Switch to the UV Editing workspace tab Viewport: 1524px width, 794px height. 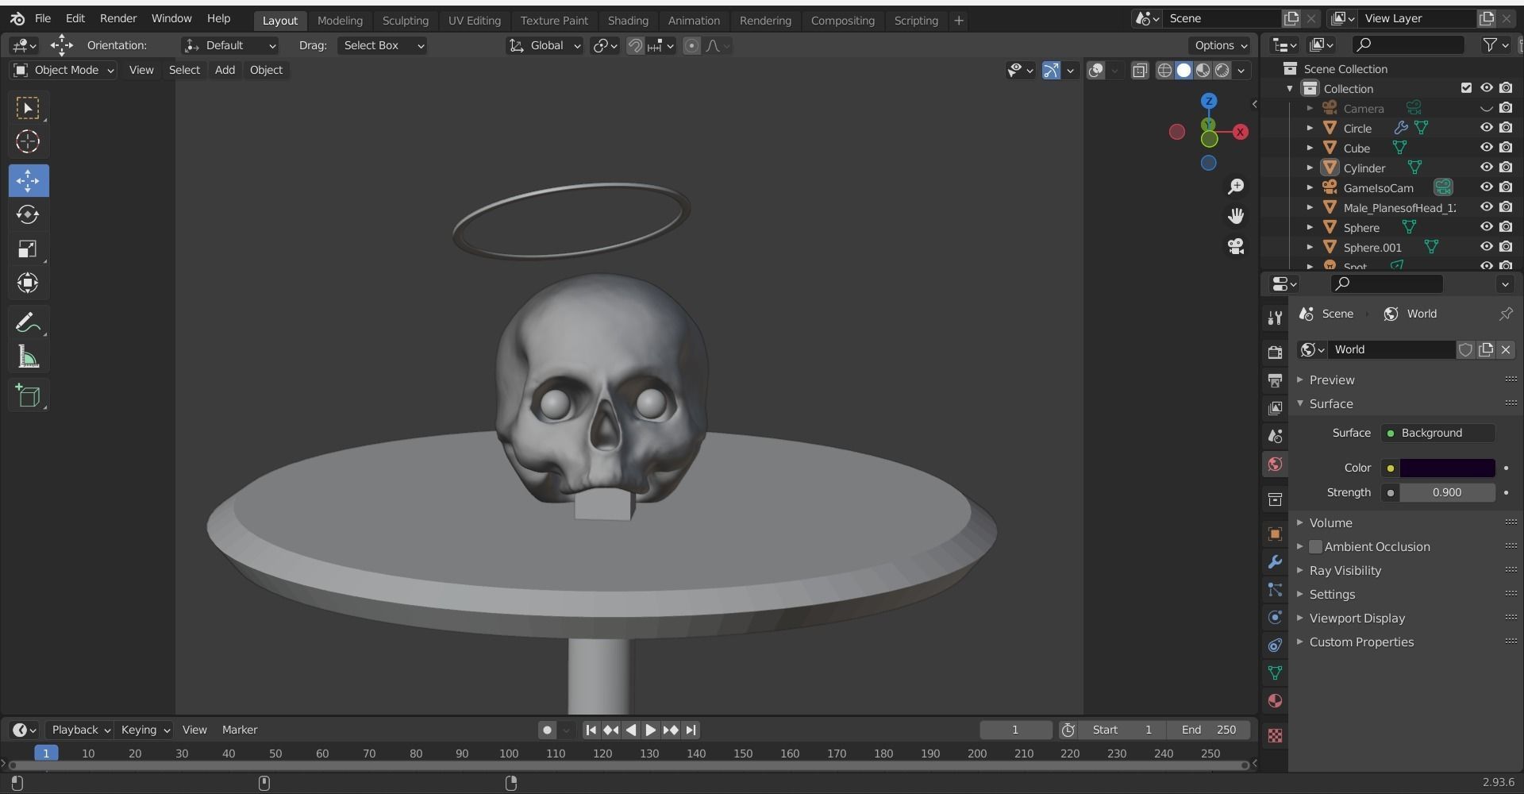[x=475, y=21]
